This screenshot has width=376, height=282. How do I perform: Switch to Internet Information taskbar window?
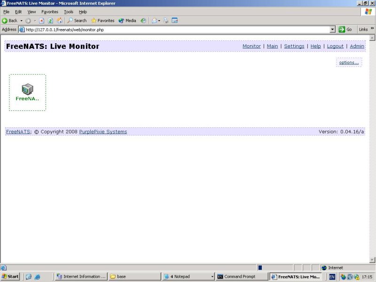click(81, 276)
